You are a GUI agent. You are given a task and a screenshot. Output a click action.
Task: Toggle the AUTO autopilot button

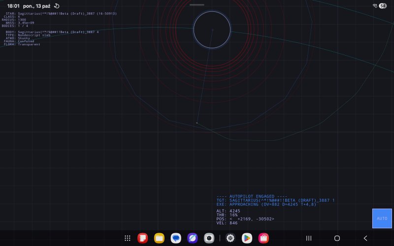[382, 218]
